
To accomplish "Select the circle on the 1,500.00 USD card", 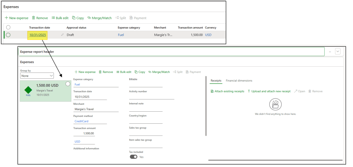I will point(68,84).
